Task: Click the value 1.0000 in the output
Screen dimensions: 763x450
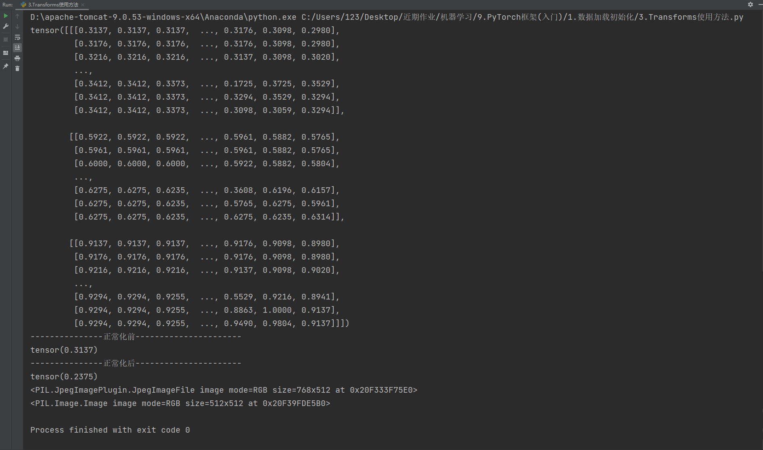Action: tap(277, 310)
